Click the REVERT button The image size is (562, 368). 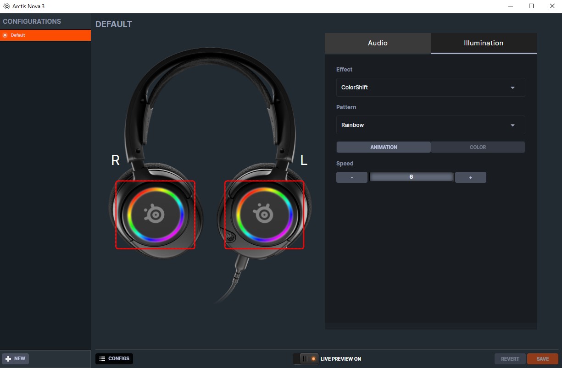[x=510, y=359]
